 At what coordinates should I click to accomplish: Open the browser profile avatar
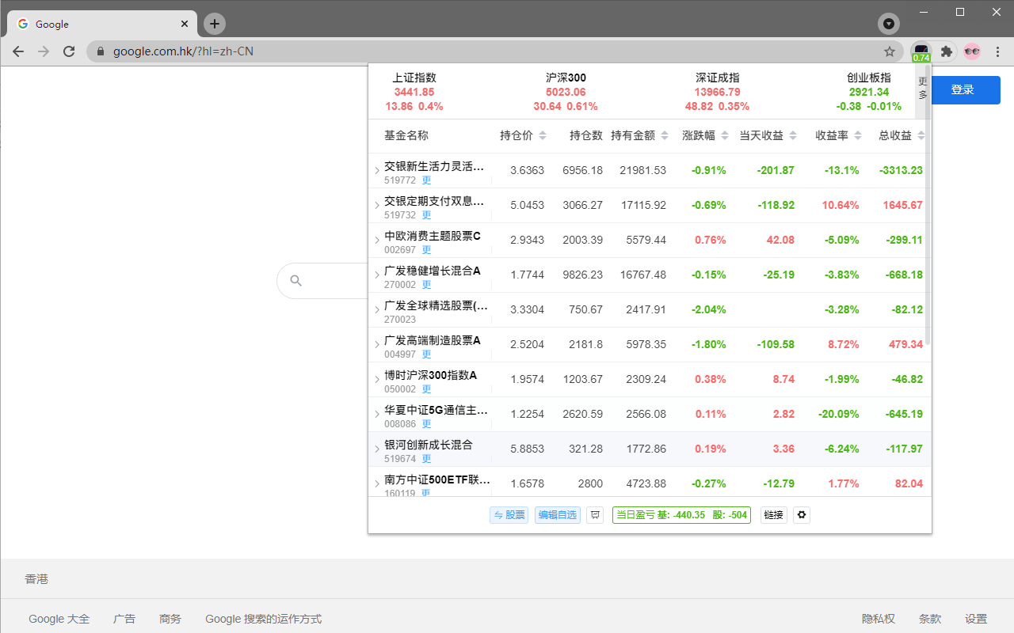click(972, 51)
